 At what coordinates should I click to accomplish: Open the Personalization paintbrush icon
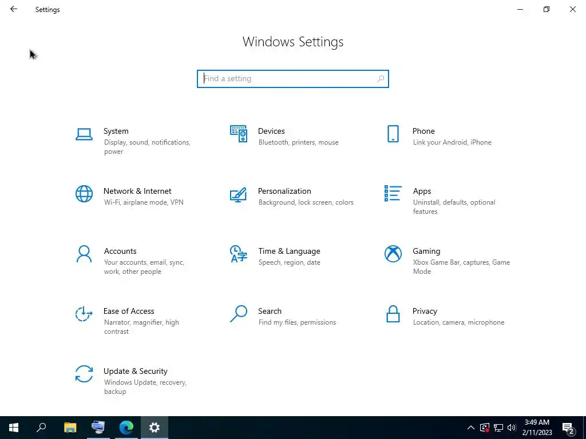(x=239, y=194)
